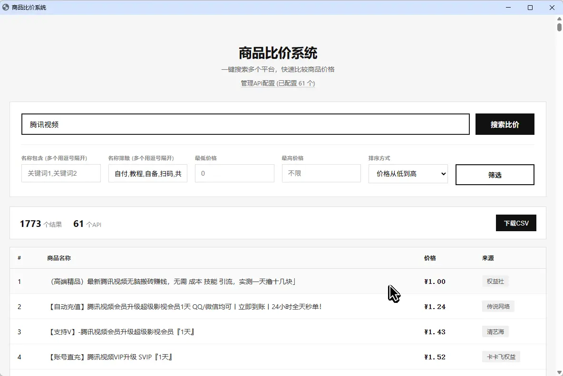
Task: Click the app icon in the title bar
Action: [5, 7]
